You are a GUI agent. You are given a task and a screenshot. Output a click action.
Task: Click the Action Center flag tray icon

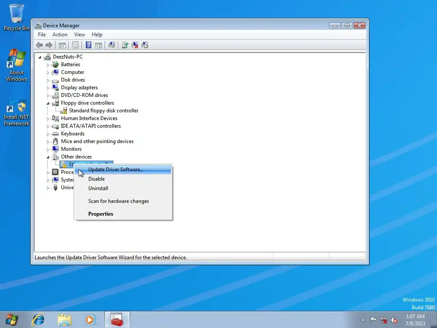point(373,319)
